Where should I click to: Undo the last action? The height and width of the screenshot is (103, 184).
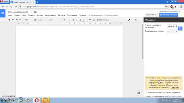pos(13,20)
